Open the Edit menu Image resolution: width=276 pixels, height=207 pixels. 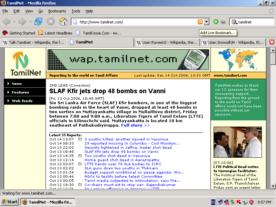click(17, 11)
